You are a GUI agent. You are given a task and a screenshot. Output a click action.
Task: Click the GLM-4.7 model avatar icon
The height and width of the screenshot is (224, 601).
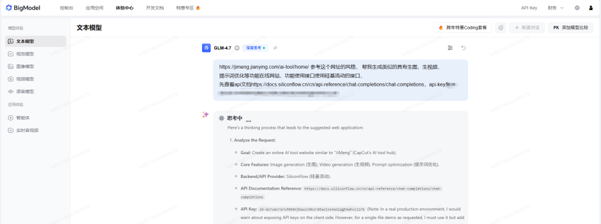pos(206,48)
